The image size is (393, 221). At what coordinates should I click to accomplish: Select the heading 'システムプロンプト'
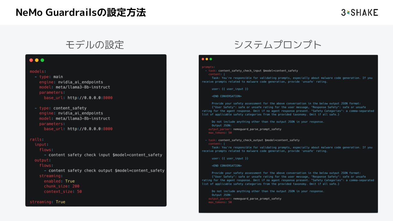click(278, 44)
